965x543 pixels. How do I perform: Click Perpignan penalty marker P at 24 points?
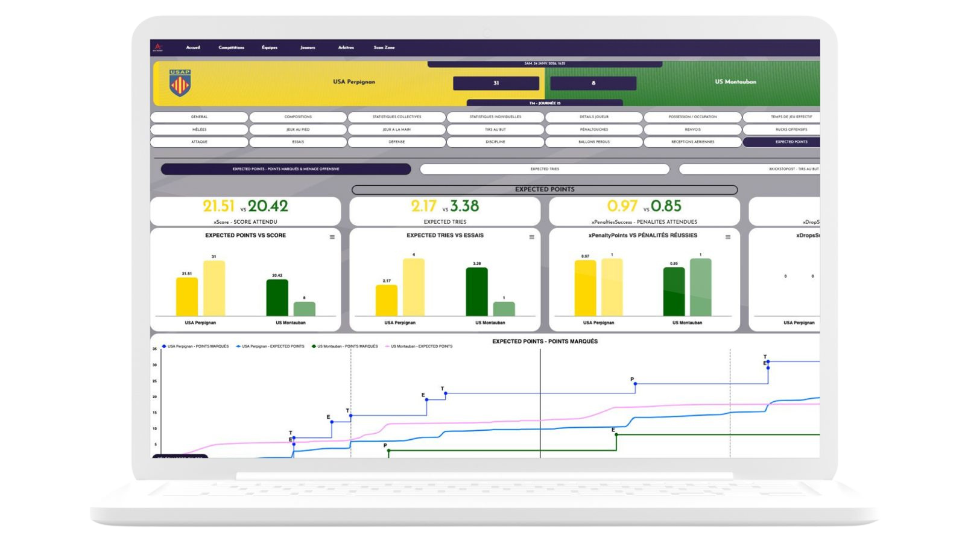[635, 384]
